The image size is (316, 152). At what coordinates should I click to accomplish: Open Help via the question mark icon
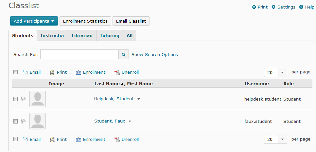tap(301, 7)
